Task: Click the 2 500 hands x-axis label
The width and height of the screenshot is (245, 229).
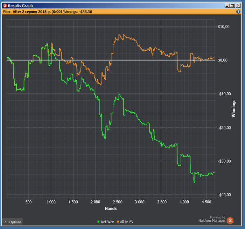Action: 118,202
